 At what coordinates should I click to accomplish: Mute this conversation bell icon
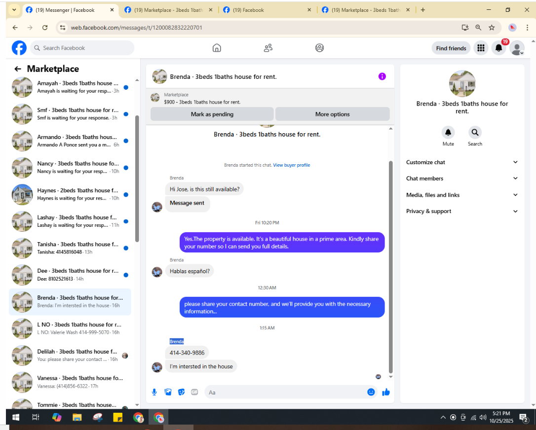click(x=448, y=132)
